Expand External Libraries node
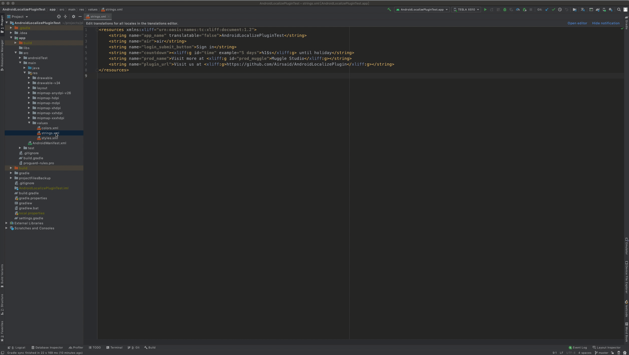 [7, 223]
